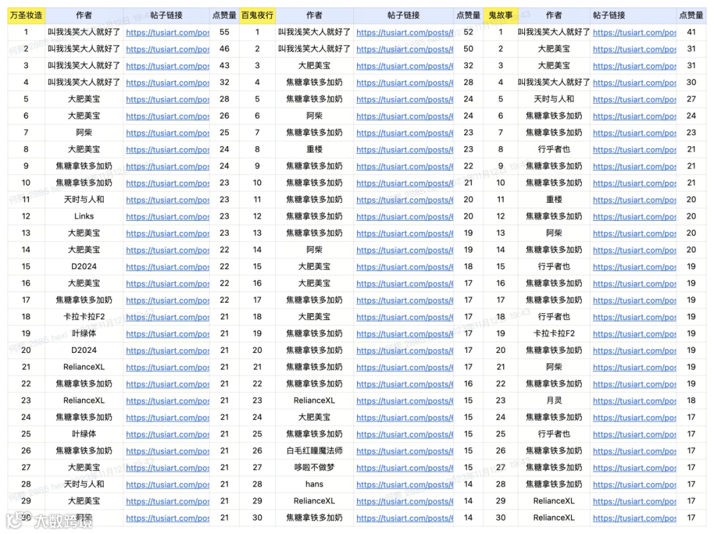Click the 作者 header in the 百鬼夜行 table
This screenshot has height=534, width=714.
coord(314,15)
